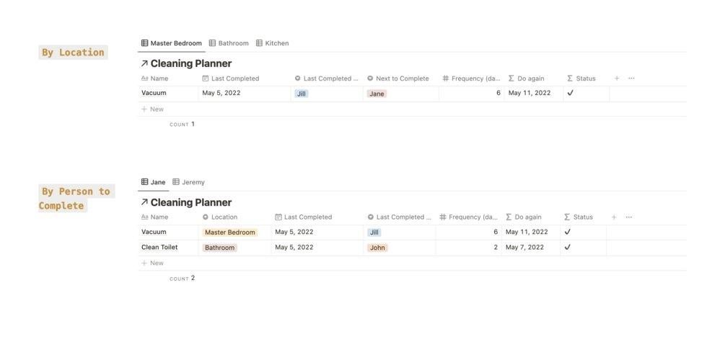Toggle the status checkmark in the Clean Toilet row
Viewport: 725px width, 347px height.
[x=568, y=247]
